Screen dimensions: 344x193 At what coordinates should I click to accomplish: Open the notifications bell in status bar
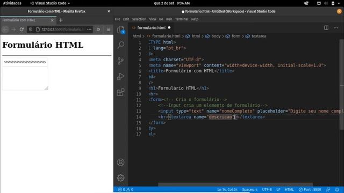(337, 189)
